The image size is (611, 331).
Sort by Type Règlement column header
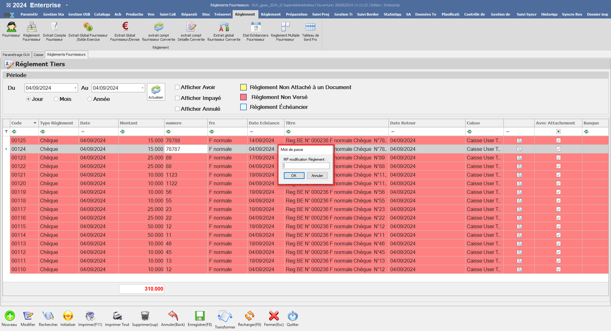point(59,123)
